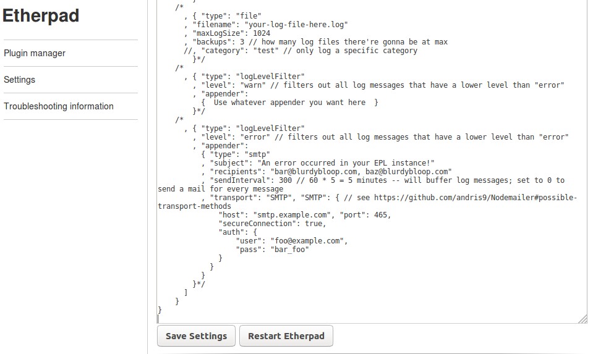593x354 pixels.
Task: Click the Etherpad heading title
Action: (41, 16)
